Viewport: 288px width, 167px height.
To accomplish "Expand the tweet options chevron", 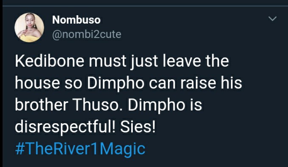I will click(x=272, y=19).
